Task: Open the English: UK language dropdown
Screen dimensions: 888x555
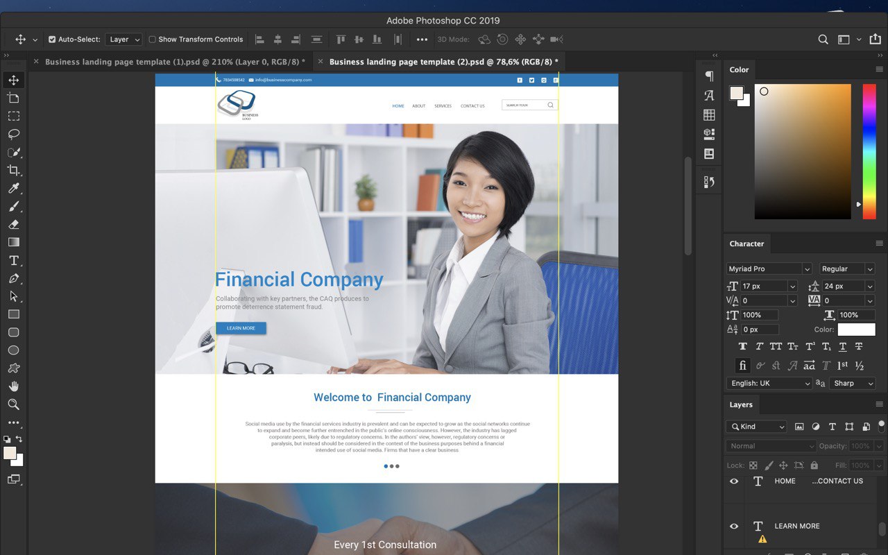Action: (769, 383)
